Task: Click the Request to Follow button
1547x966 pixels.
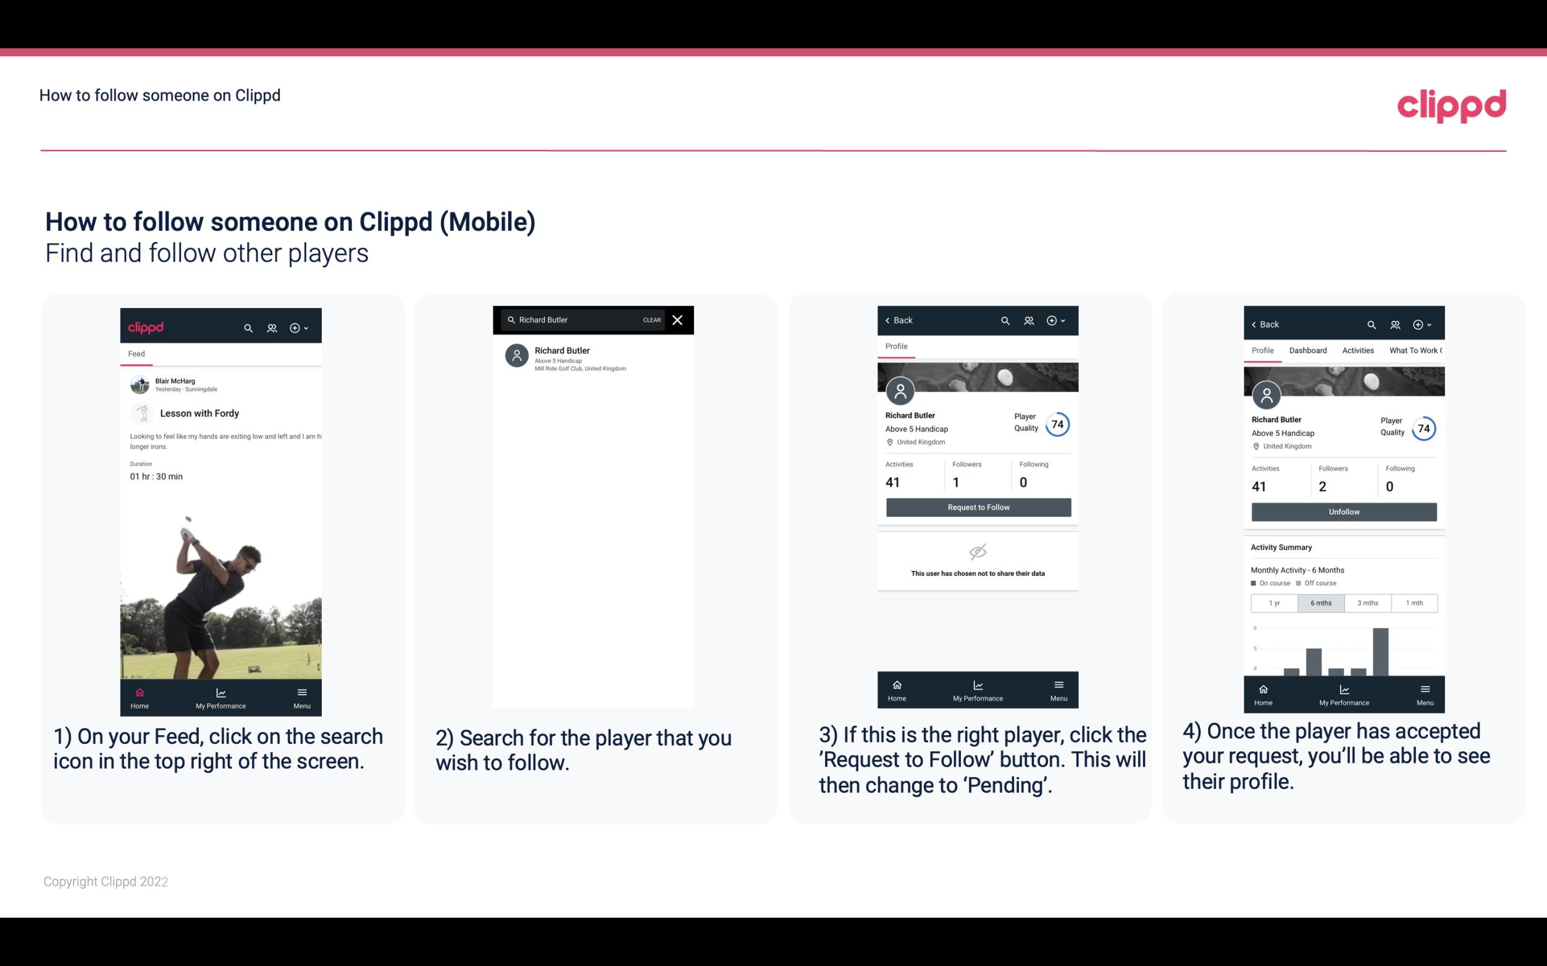Action: tap(977, 506)
